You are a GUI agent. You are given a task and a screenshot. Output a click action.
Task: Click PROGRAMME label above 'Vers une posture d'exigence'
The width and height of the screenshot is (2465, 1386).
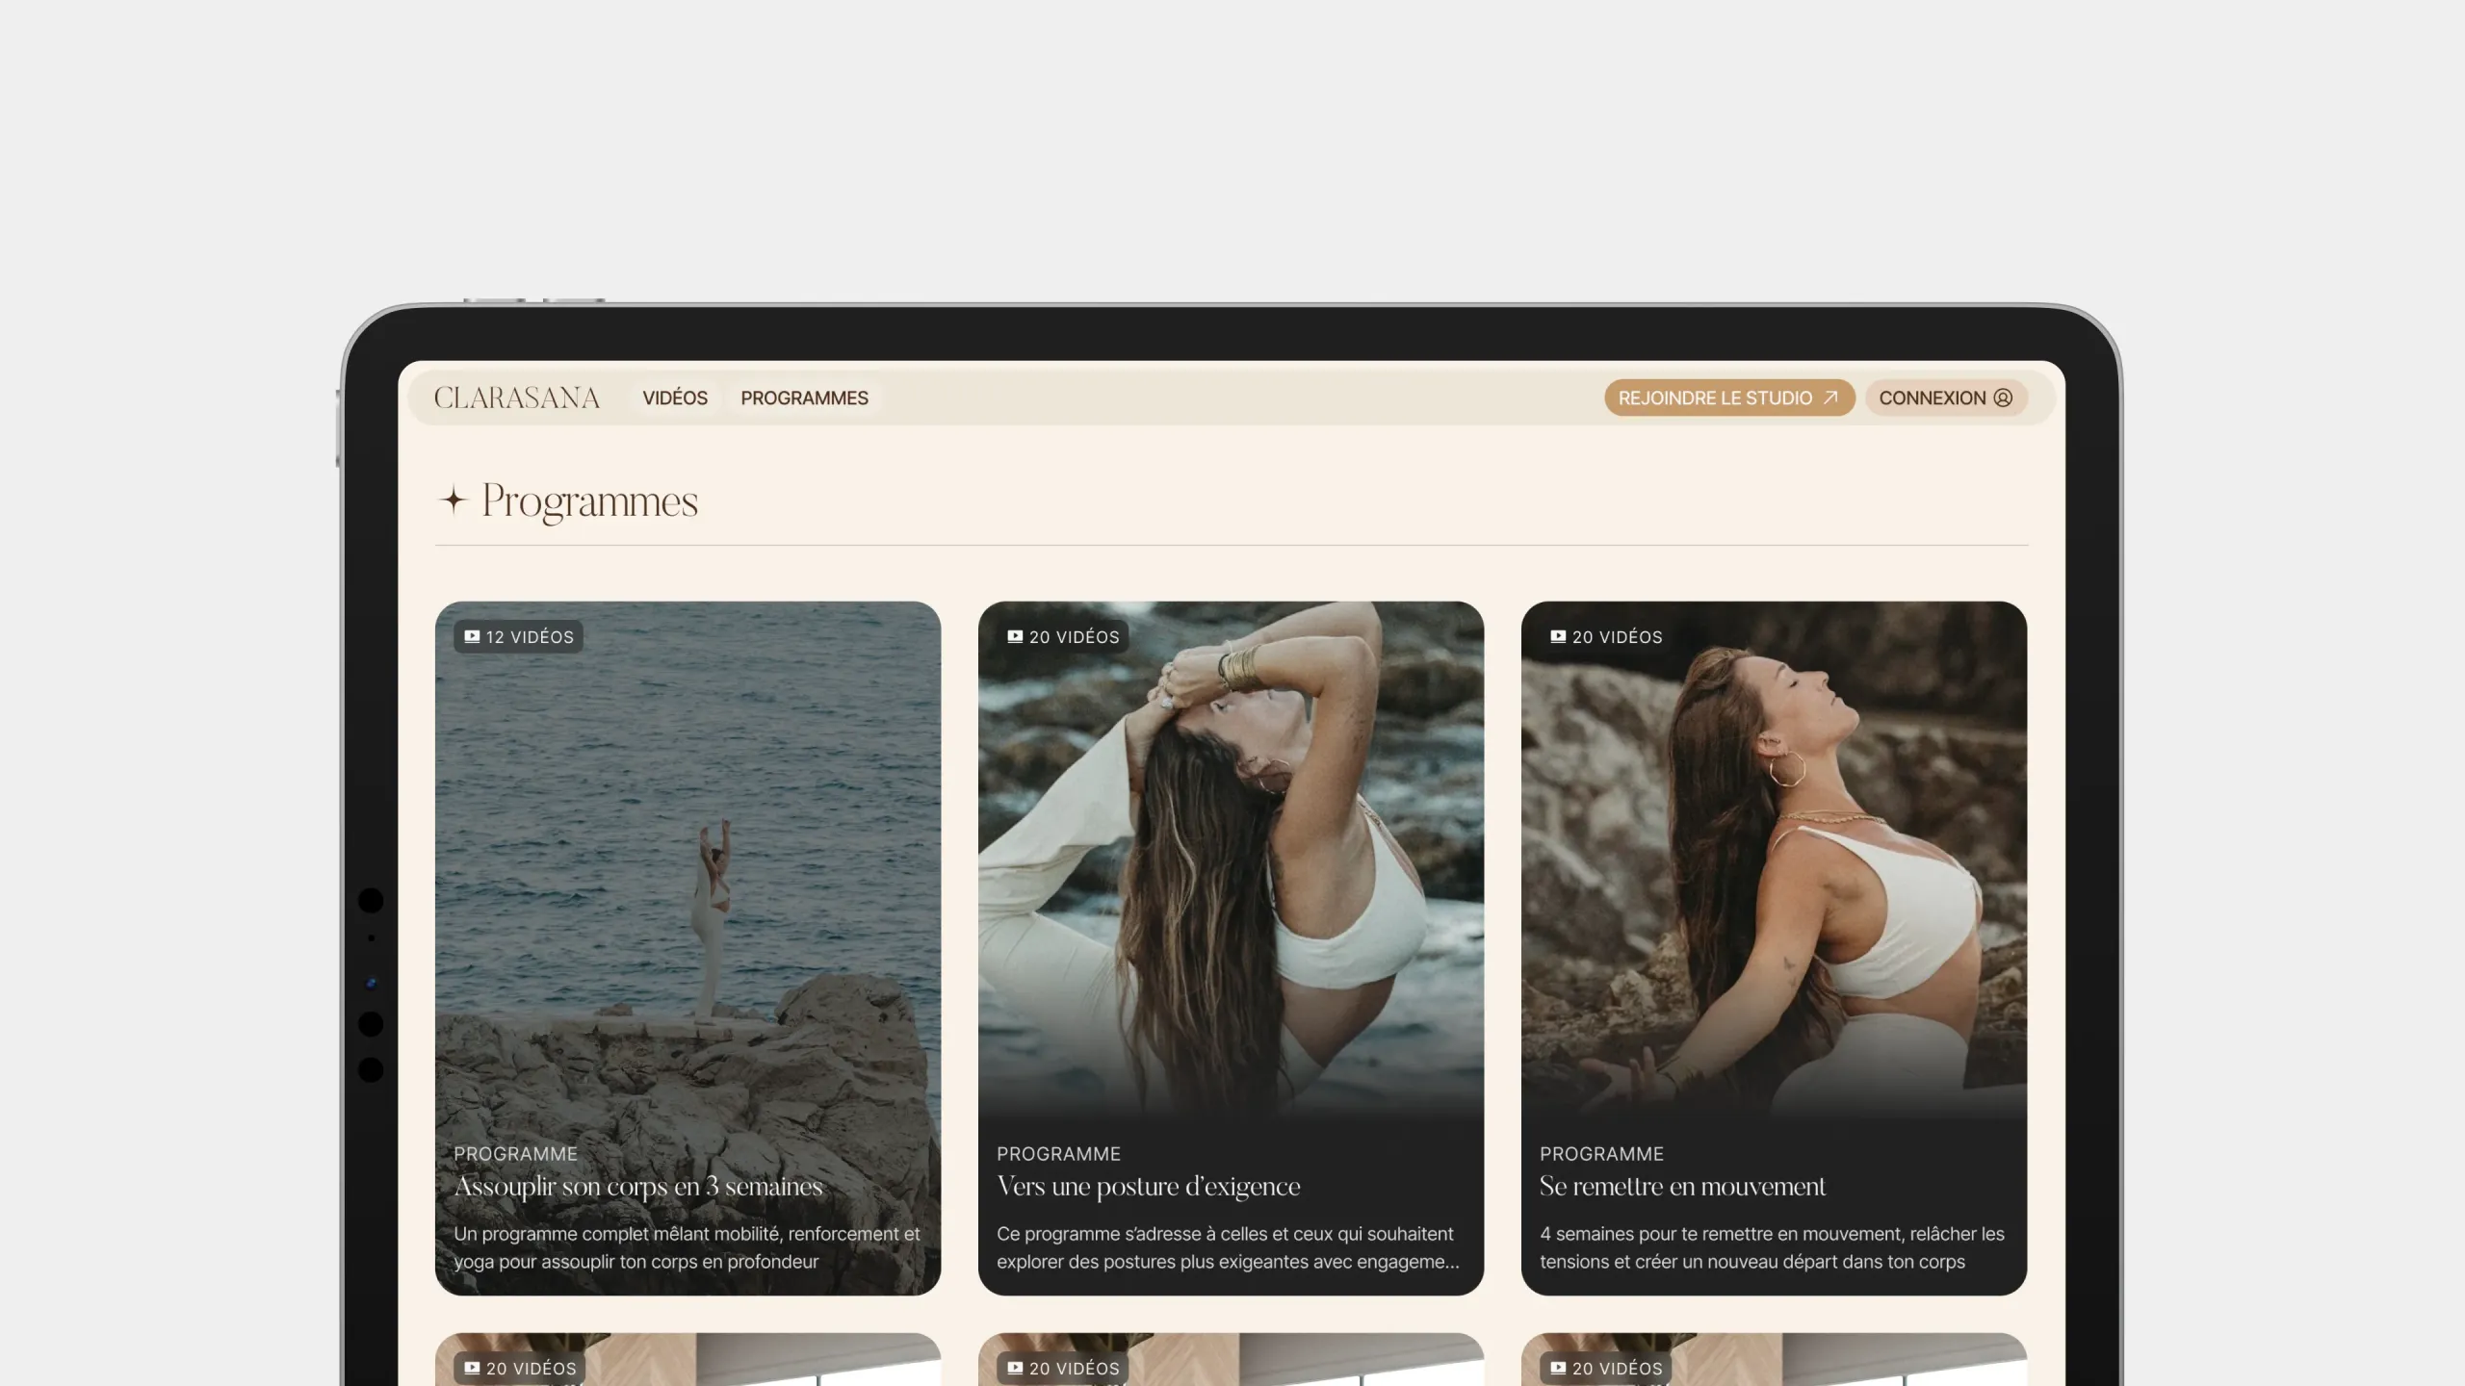[x=1058, y=1153]
